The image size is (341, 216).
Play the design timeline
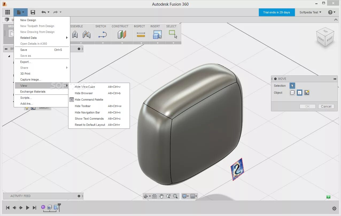28,208
